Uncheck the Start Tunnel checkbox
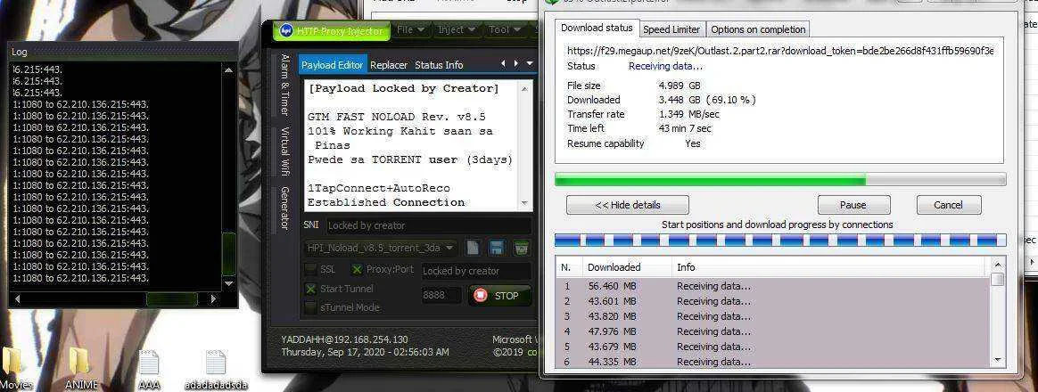The width and height of the screenshot is (1038, 392). [x=310, y=289]
